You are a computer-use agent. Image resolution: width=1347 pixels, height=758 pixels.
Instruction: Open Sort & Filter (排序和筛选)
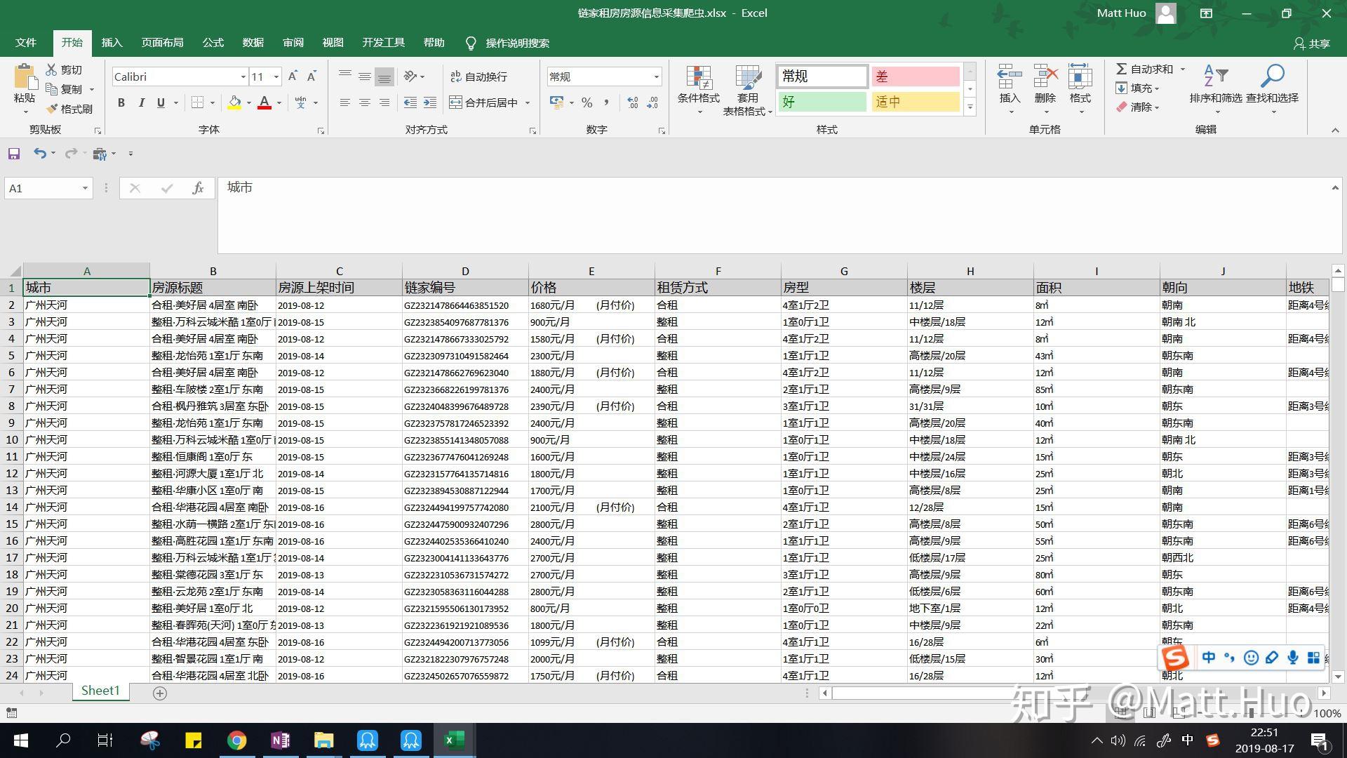1216,90
